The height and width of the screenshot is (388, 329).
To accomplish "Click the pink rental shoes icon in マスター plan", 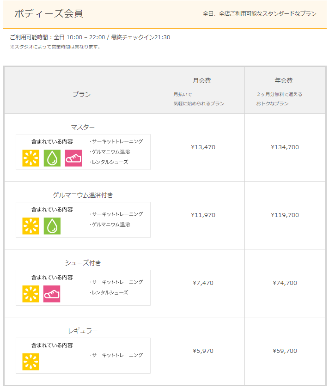I will 73,158.
